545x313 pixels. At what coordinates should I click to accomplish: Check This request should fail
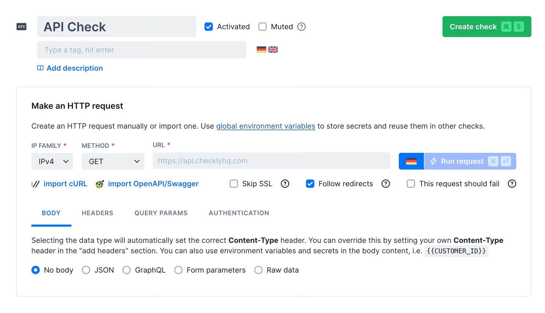pyautogui.click(x=411, y=184)
